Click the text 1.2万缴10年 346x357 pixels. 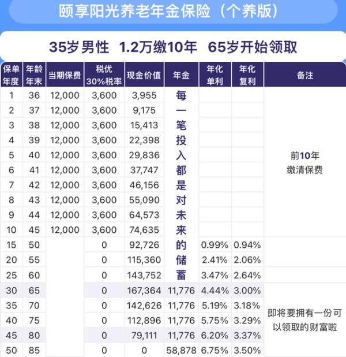(x=158, y=47)
